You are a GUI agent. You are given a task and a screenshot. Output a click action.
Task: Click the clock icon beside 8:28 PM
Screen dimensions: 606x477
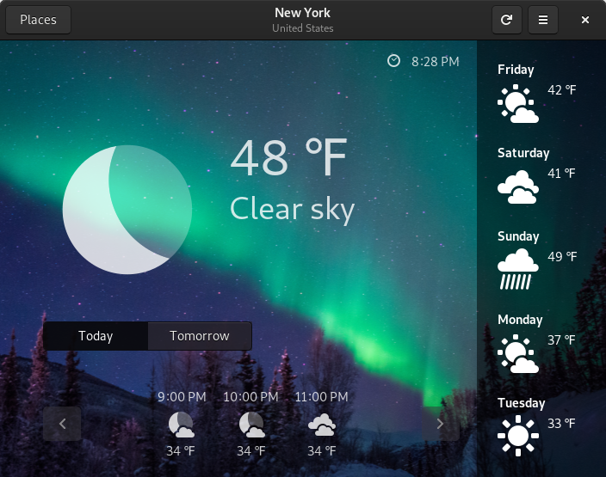394,61
